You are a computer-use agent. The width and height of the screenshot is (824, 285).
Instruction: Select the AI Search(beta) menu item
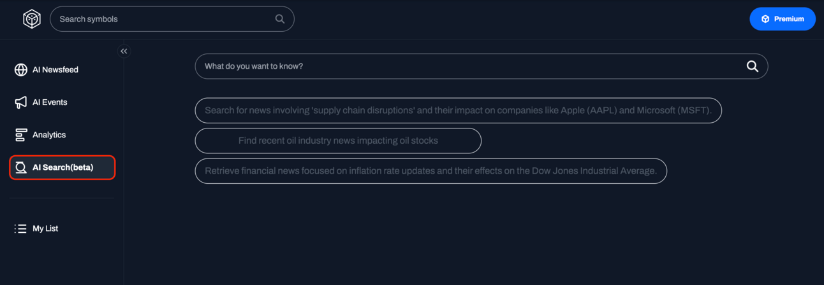pyautogui.click(x=63, y=167)
